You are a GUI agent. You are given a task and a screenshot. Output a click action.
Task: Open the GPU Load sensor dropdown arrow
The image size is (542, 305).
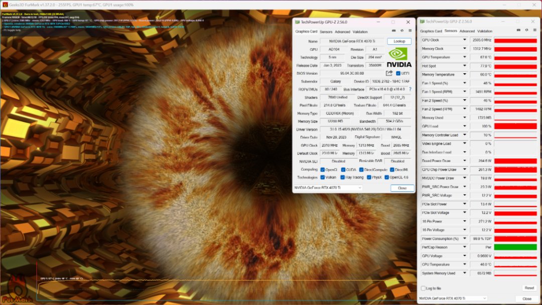tap(465, 126)
